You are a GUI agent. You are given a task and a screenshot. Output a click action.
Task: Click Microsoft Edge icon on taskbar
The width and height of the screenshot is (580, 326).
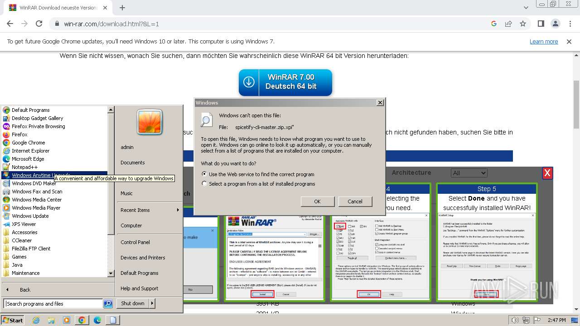pos(97,320)
